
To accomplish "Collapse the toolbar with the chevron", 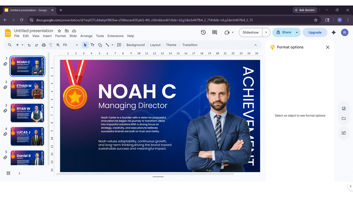I will [x=255, y=45].
